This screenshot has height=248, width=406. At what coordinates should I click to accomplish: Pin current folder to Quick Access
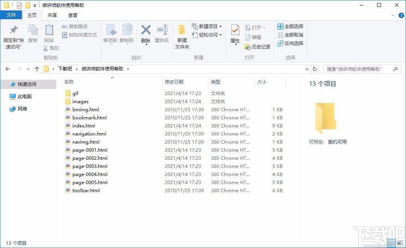13,36
